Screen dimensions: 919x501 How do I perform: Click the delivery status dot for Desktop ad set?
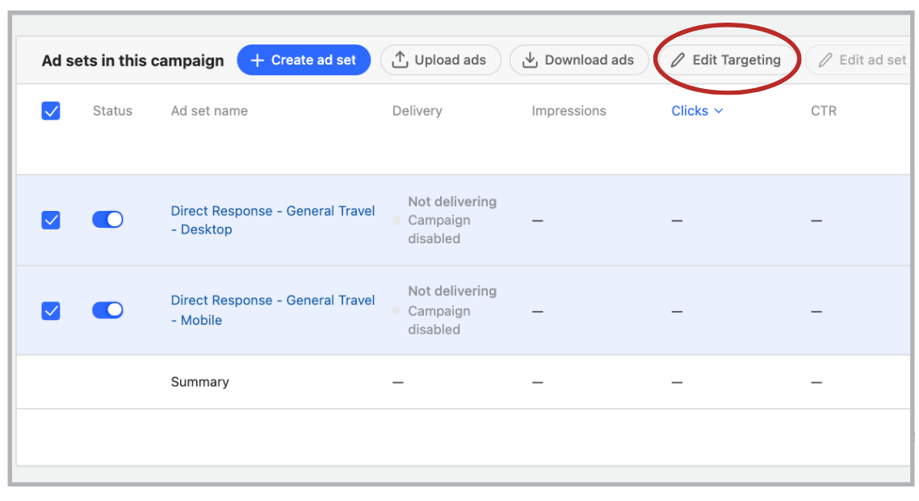(x=397, y=220)
